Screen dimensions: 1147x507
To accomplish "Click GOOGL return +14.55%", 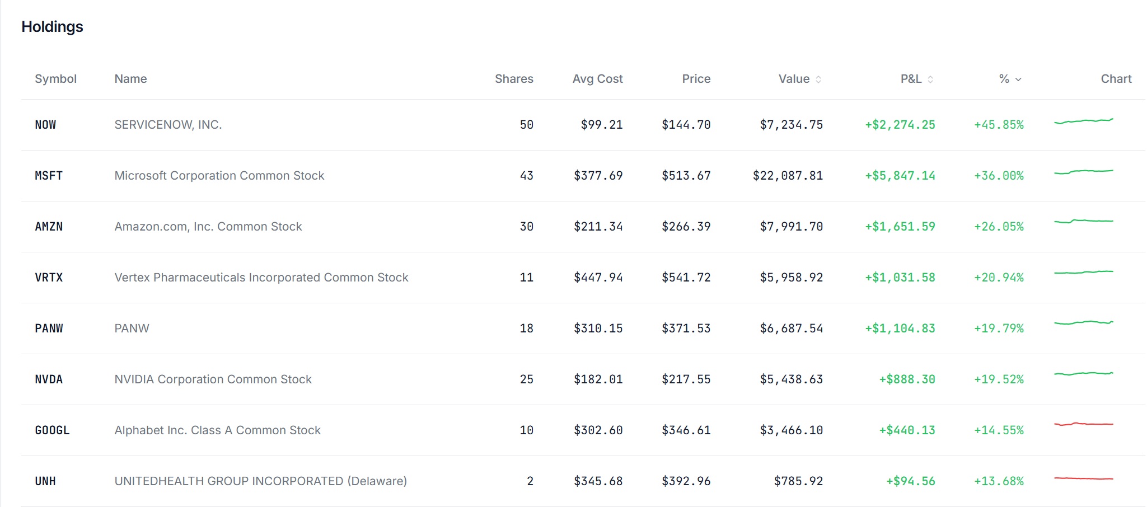I will click(999, 430).
